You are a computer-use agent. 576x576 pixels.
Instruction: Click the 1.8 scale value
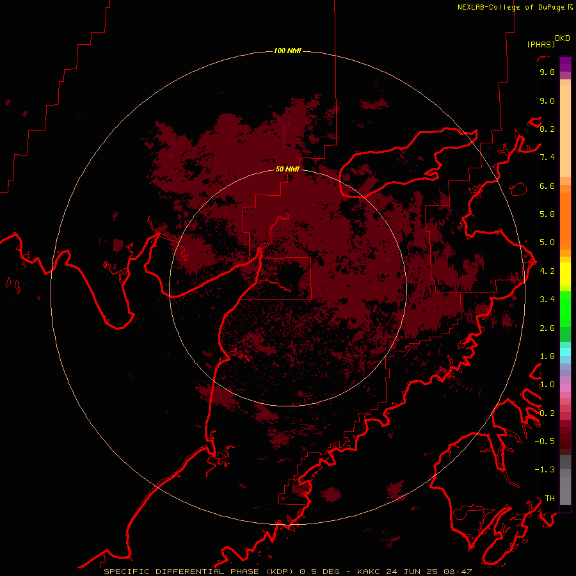tap(547, 356)
